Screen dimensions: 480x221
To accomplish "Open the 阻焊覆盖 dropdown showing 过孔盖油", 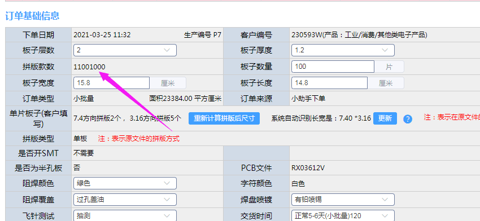I will [125, 200].
